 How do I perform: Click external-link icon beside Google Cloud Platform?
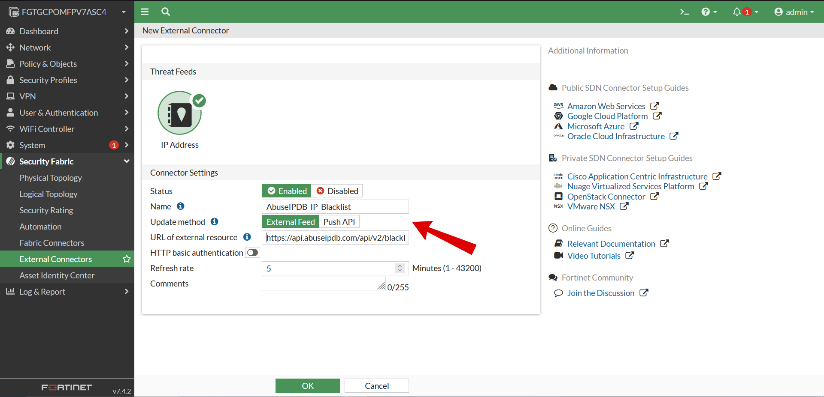(x=657, y=116)
